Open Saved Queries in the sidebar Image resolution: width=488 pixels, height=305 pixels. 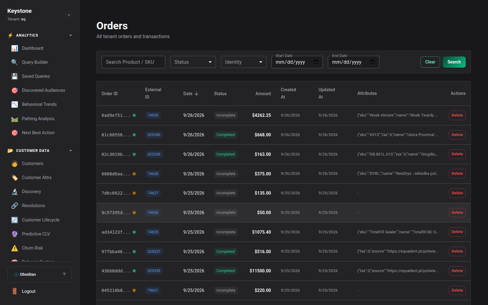click(36, 76)
